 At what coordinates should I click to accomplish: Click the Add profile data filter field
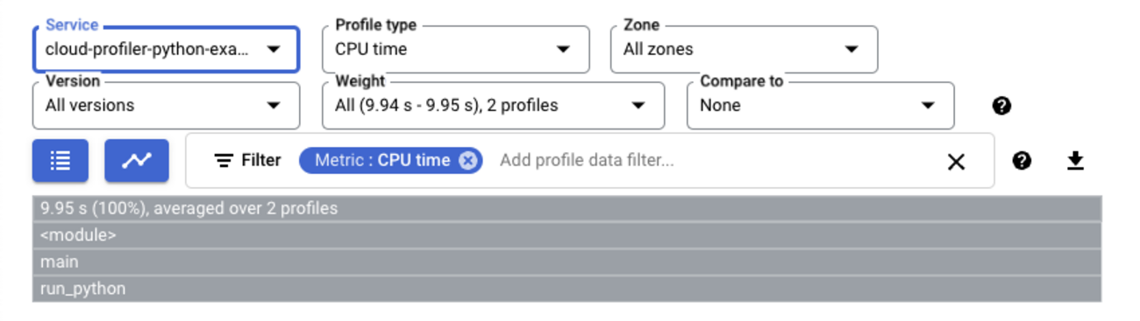tap(710, 161)
